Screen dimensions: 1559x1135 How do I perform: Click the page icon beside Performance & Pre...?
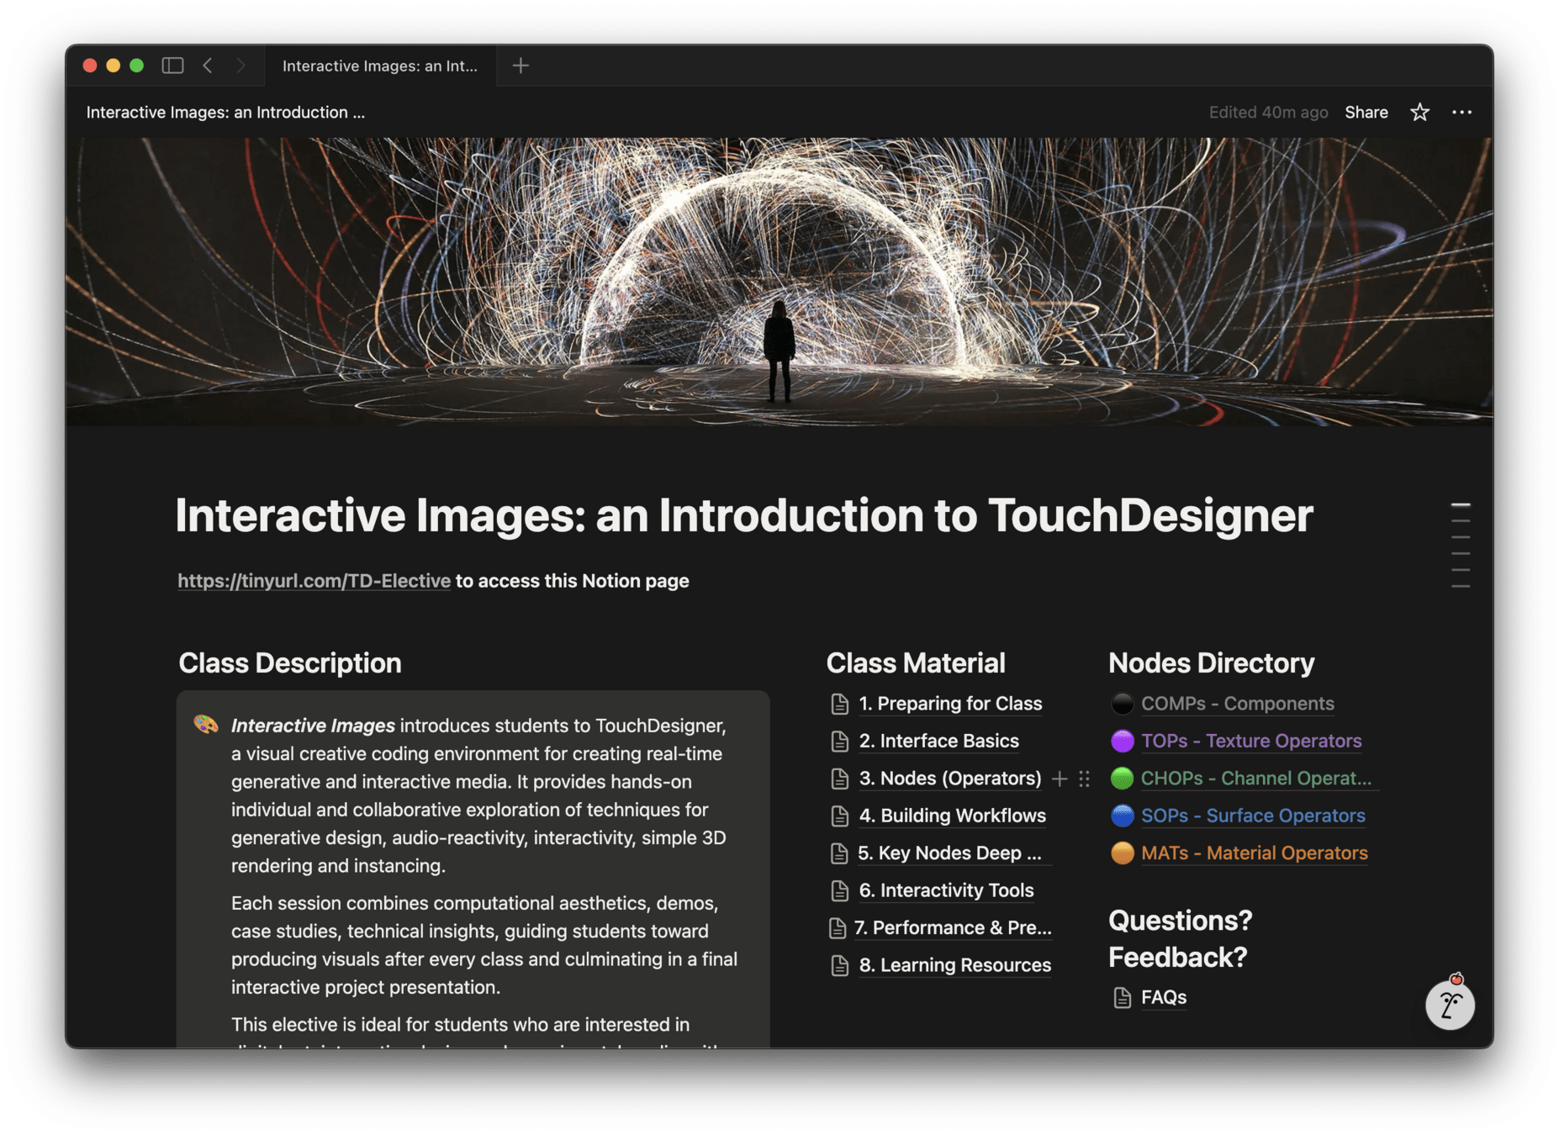[837, 928]
